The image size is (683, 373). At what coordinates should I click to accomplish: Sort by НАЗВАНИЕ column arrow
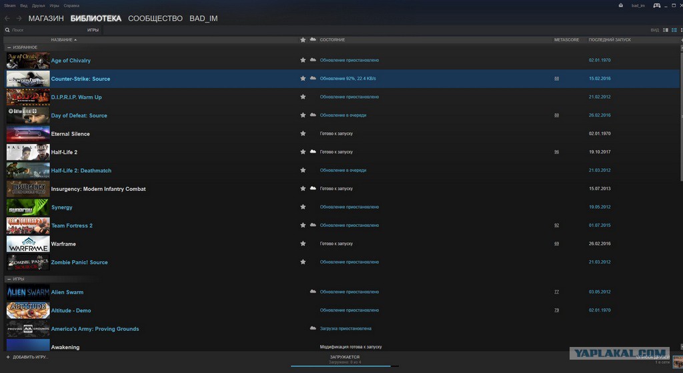click(75, 39)
